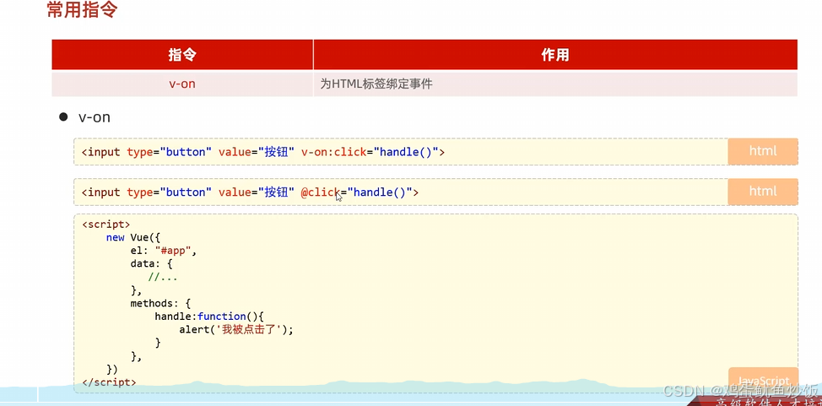This screenshot has height=406, width=822.
Task: Select the 作用 table header cell
Action: (555, 55)
